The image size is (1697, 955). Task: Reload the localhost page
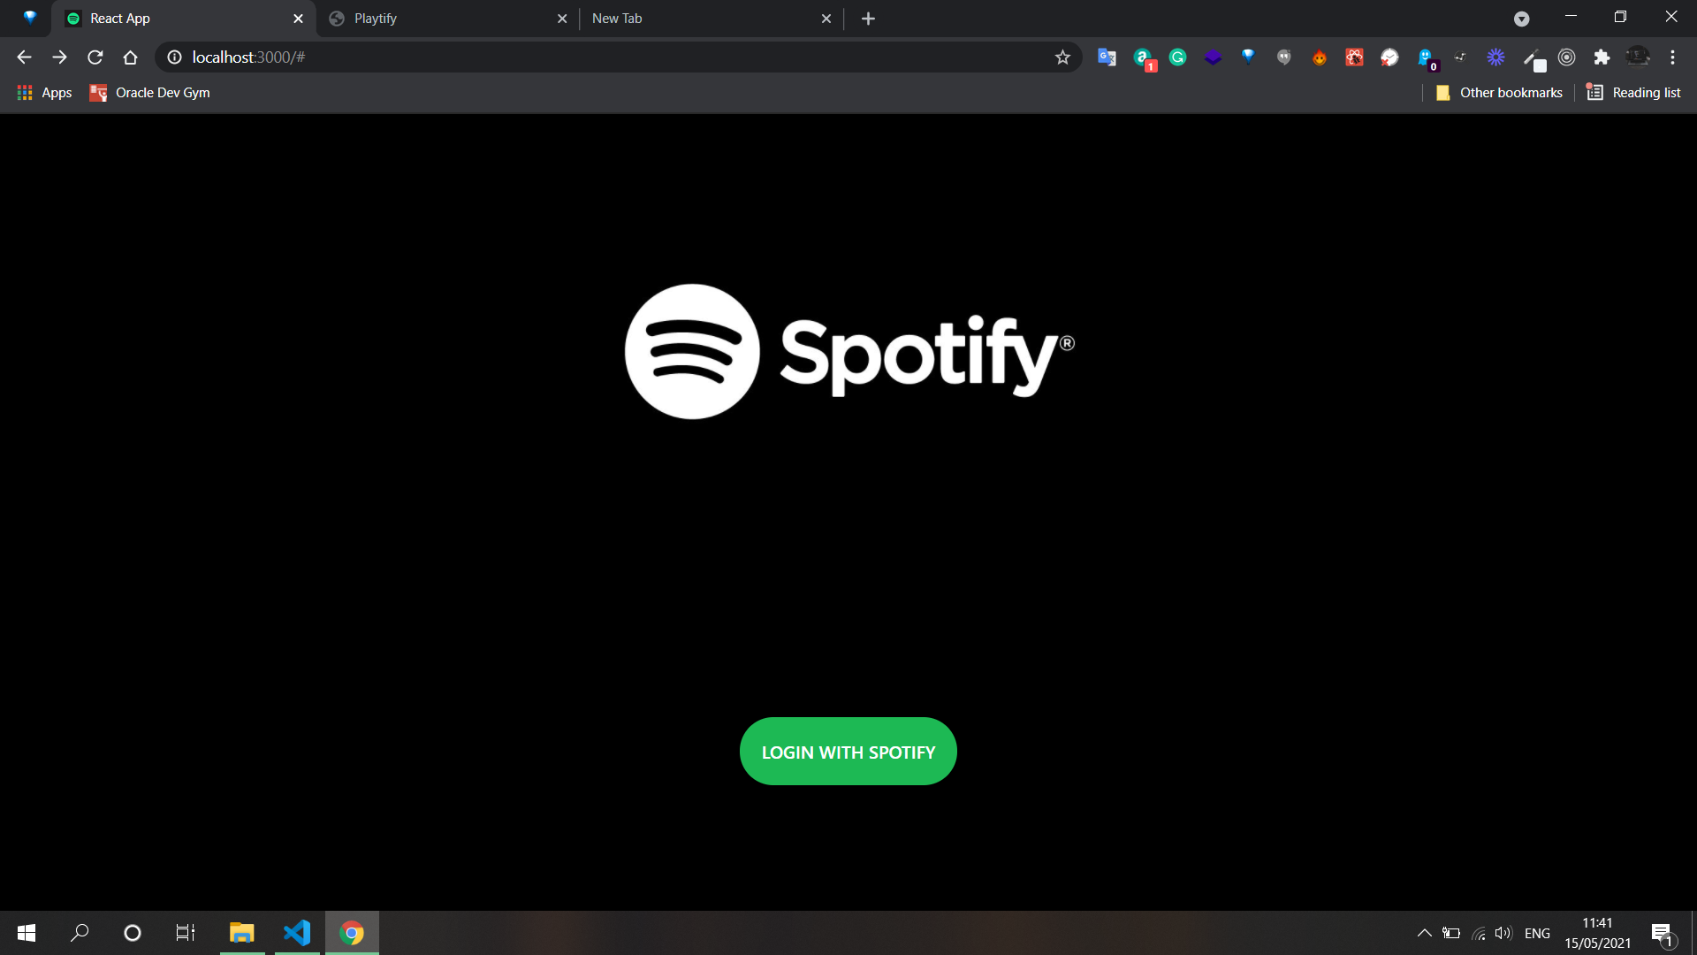click(95, 57)
